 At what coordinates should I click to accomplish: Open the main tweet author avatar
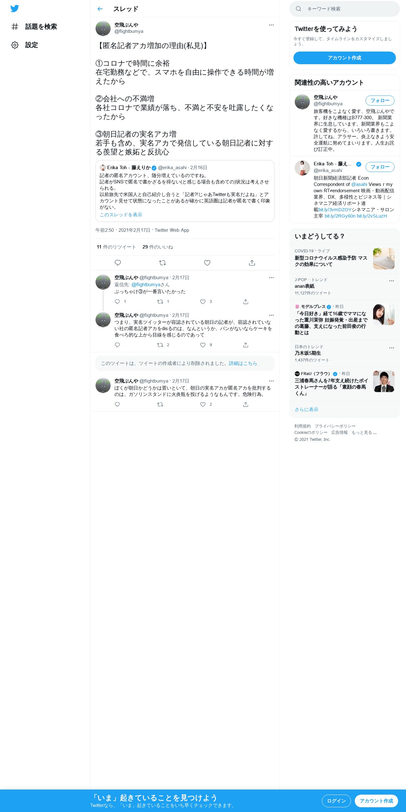pos(103,29)
